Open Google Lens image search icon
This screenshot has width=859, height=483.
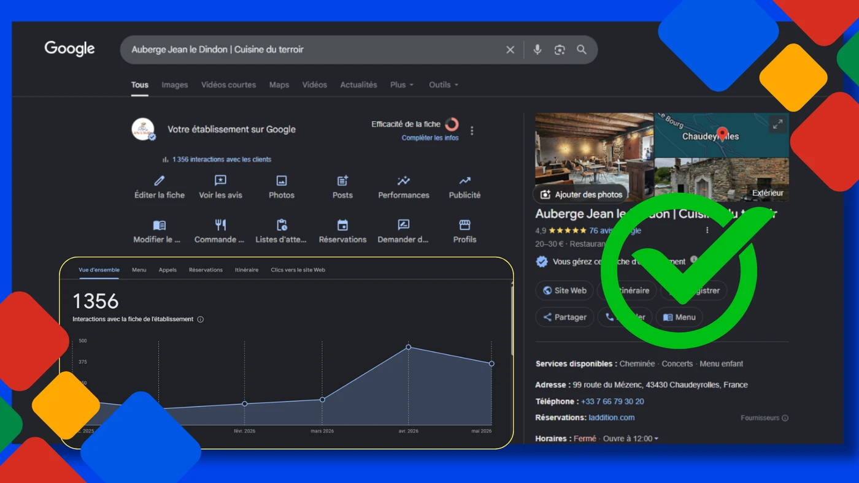pos(560,50)
